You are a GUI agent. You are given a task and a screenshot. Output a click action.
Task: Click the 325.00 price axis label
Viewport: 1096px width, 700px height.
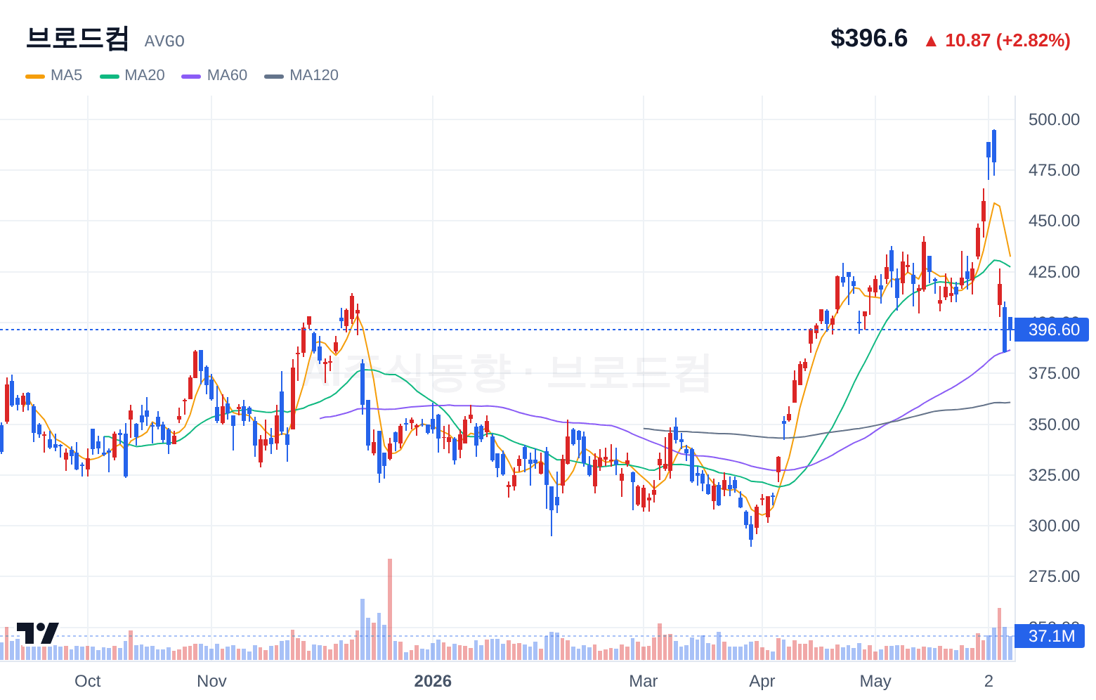(1054, 475)
